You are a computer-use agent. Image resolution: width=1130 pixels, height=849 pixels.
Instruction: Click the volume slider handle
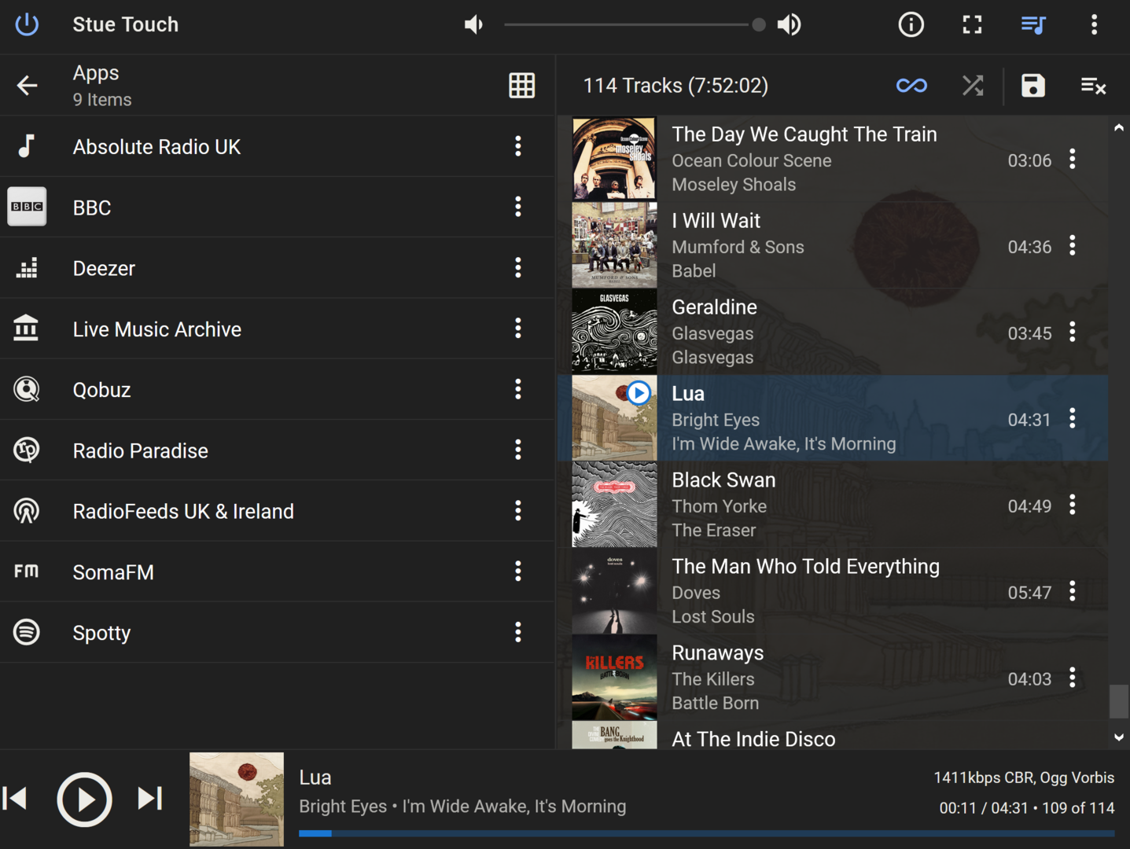click(758, 24)
